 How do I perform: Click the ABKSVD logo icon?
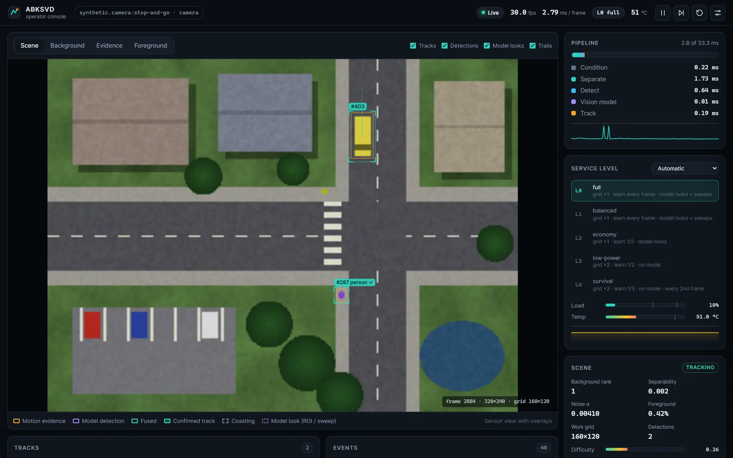pyautogui.click(x=14, y=12)
